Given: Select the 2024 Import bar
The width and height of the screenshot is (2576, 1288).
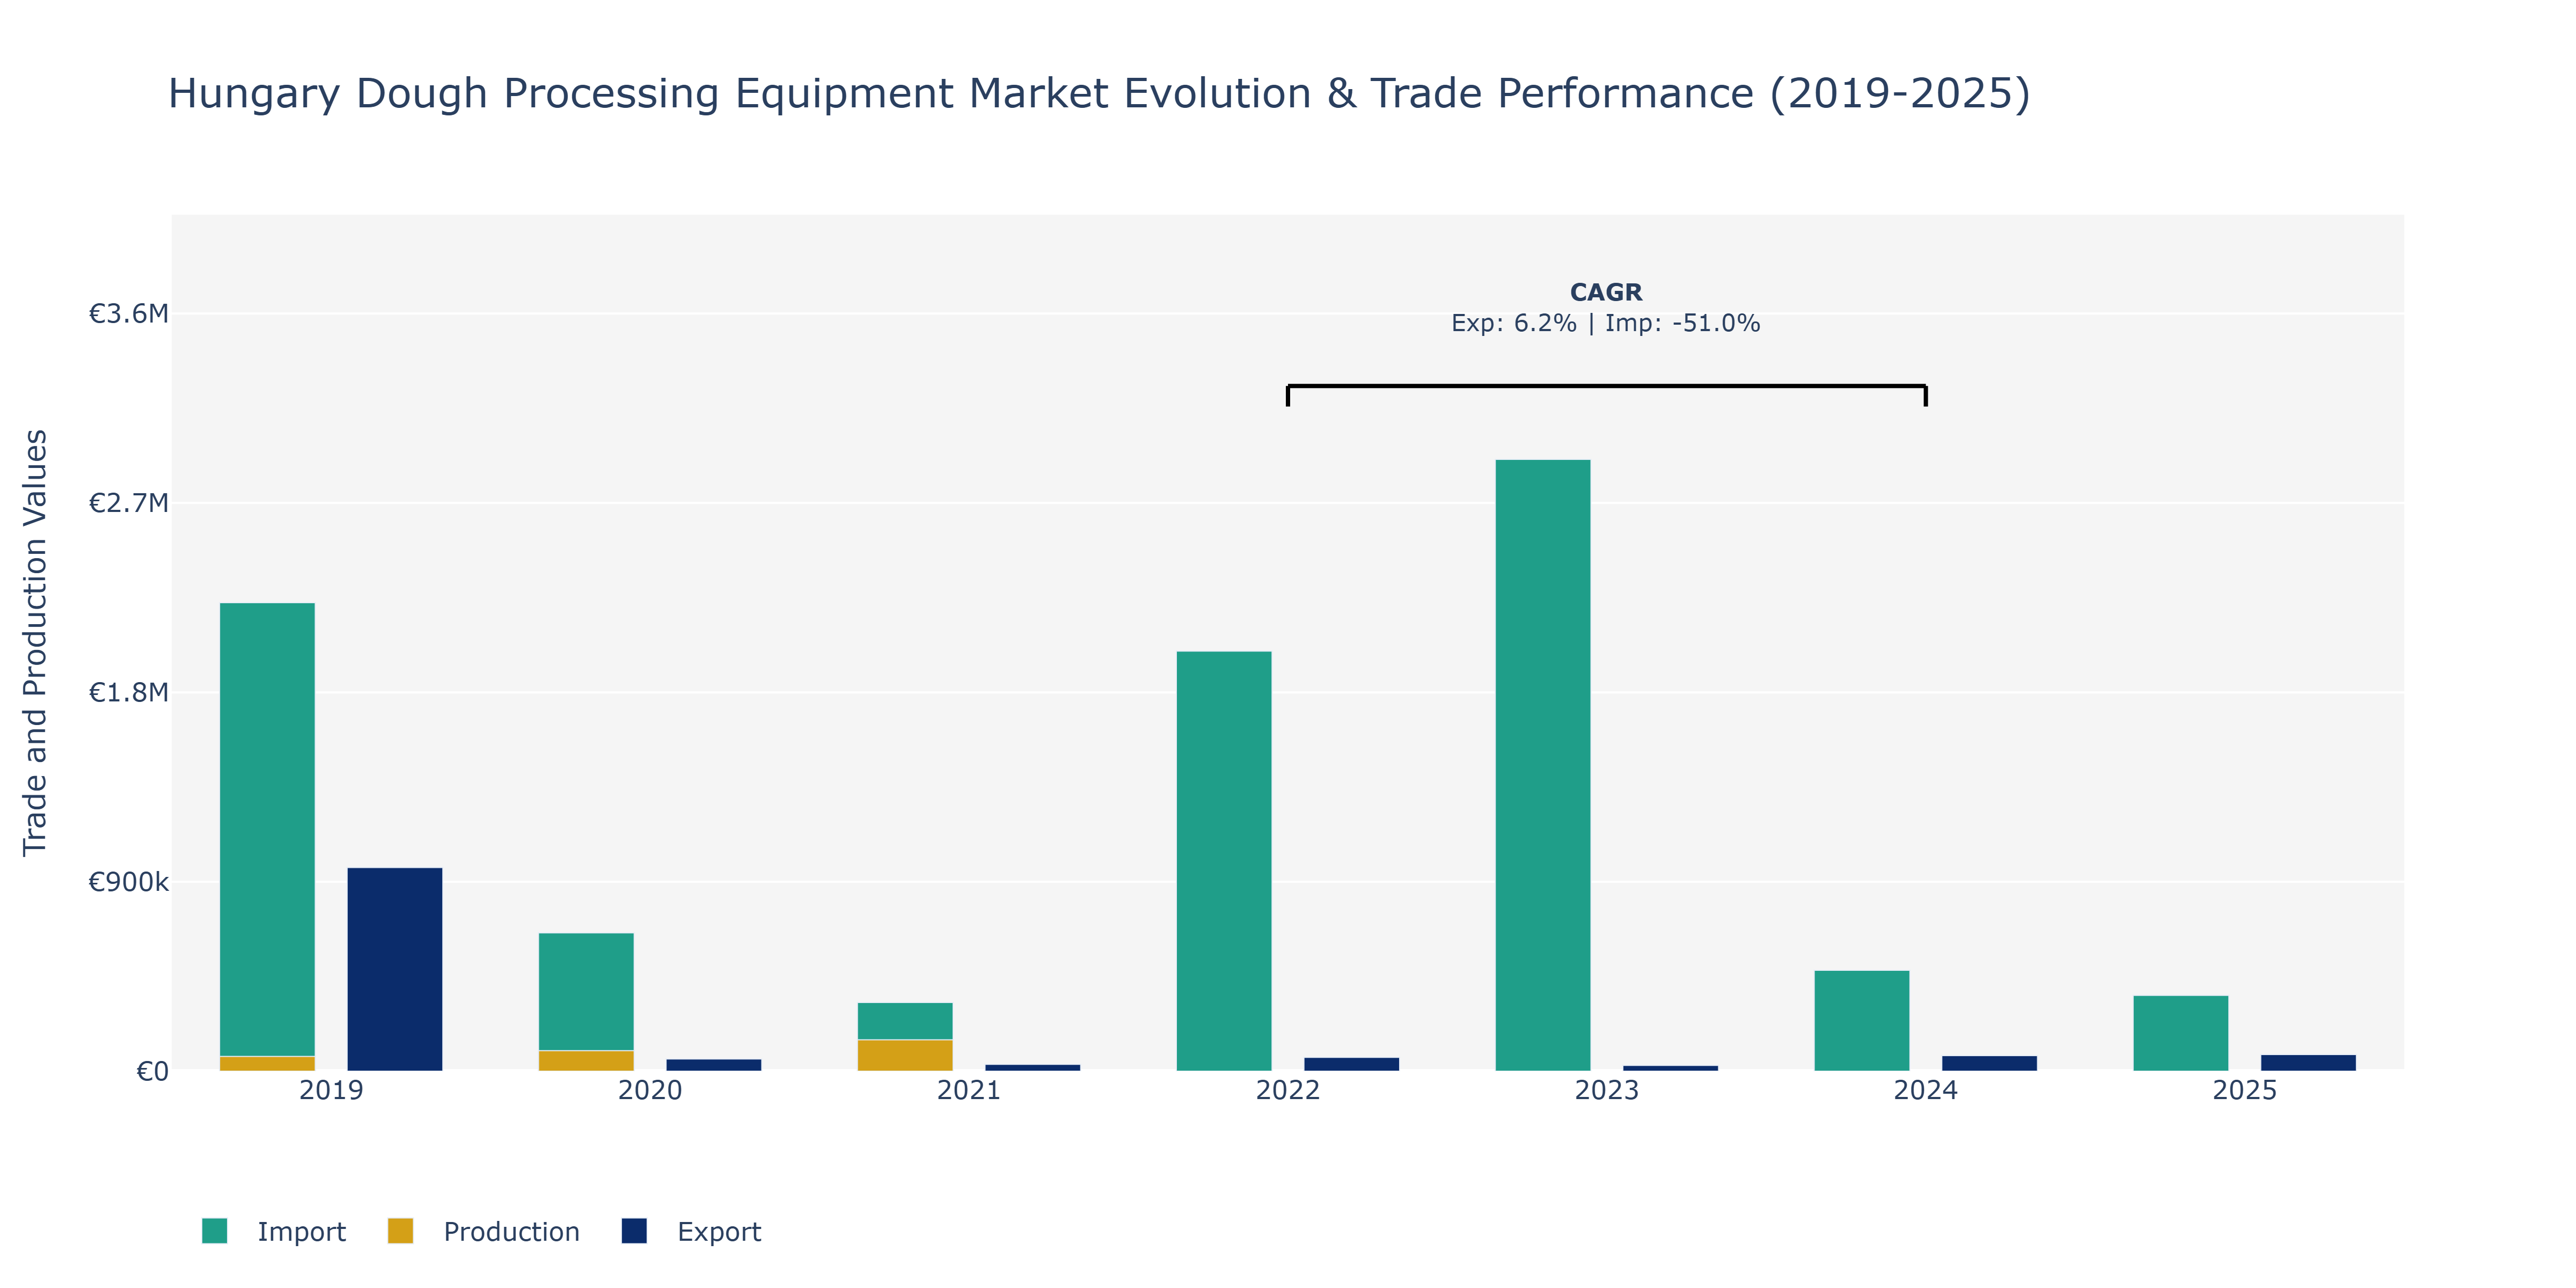Looking at the screenshot, I should coord(1862,1021).
